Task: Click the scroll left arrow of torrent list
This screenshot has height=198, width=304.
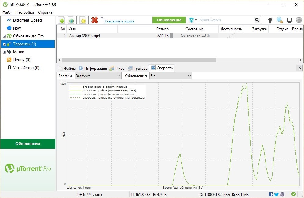Action: pos(59,60)
